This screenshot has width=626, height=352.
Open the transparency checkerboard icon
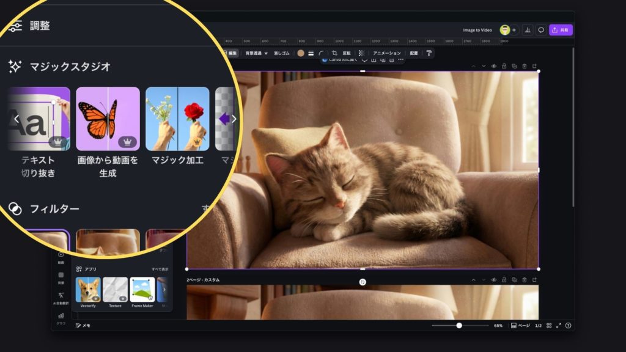tap(361, 53)
